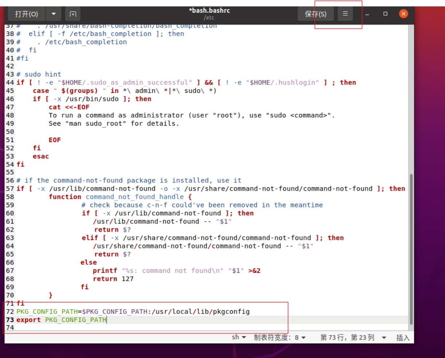Click 'command_not_found_handle' function name
Image resolution: width=445 pixels, height=358 pixels.
[x=135, y=197]
